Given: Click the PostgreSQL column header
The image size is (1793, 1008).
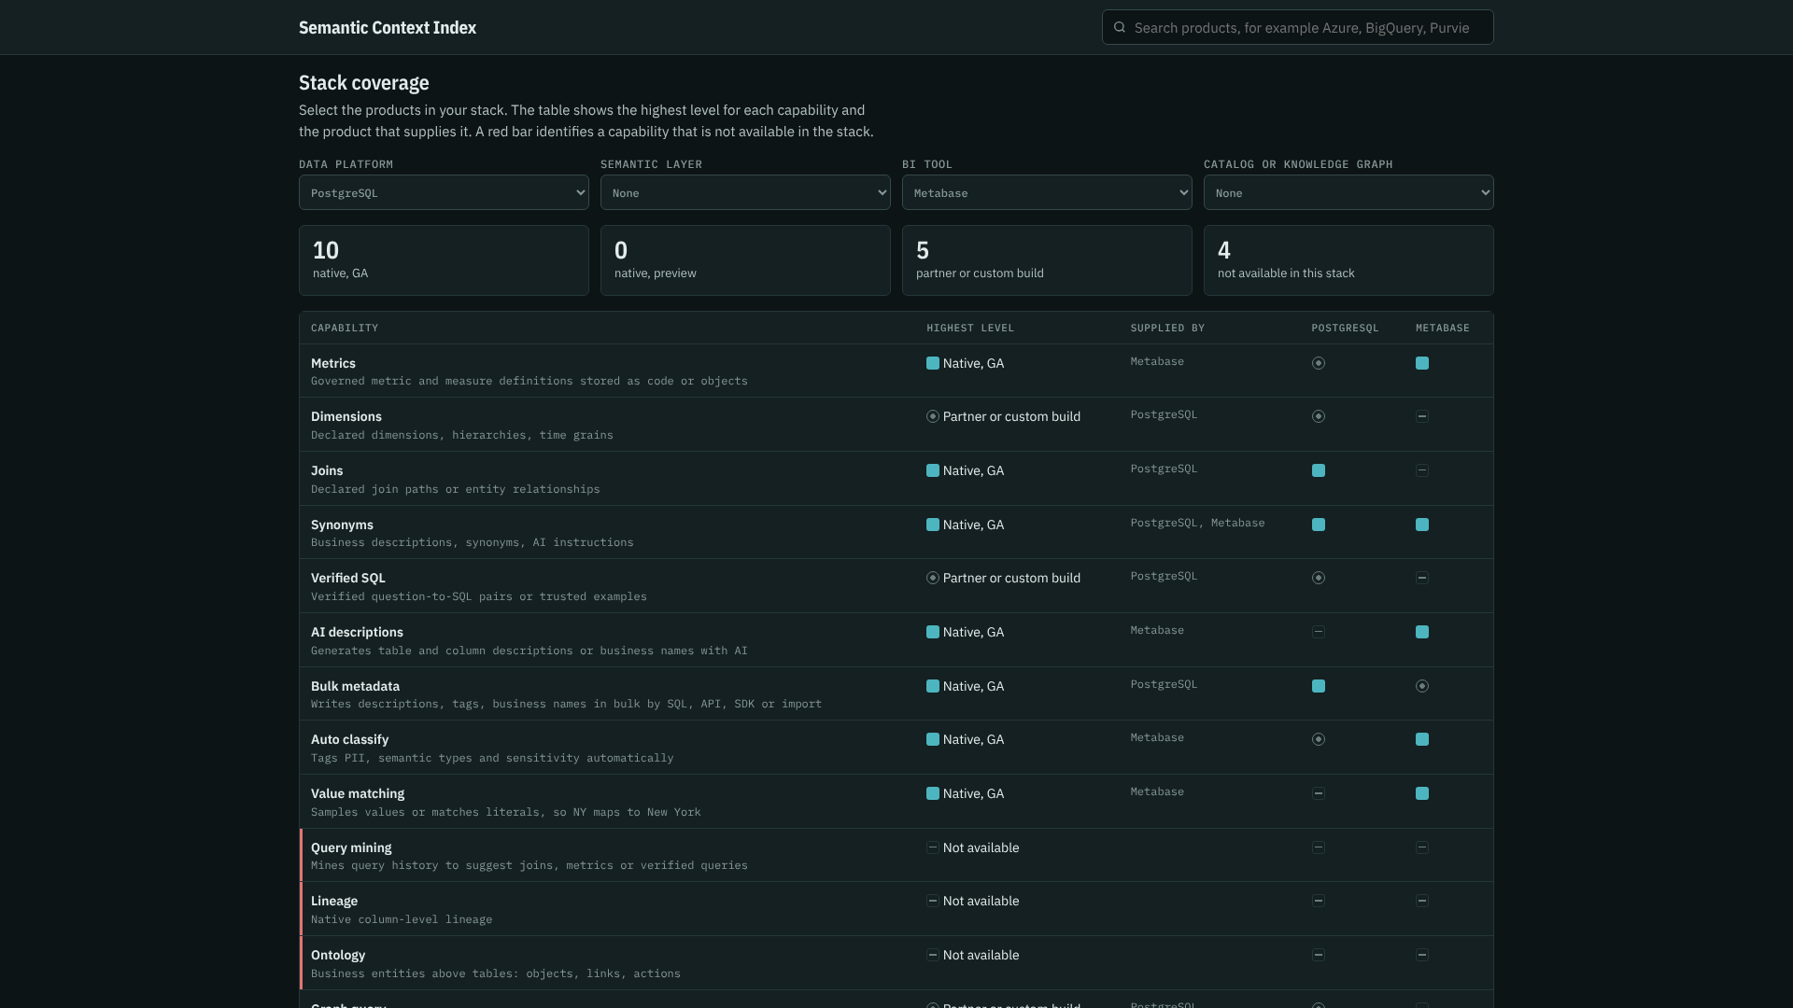Looking at the screenshot, I should 1345,328.
